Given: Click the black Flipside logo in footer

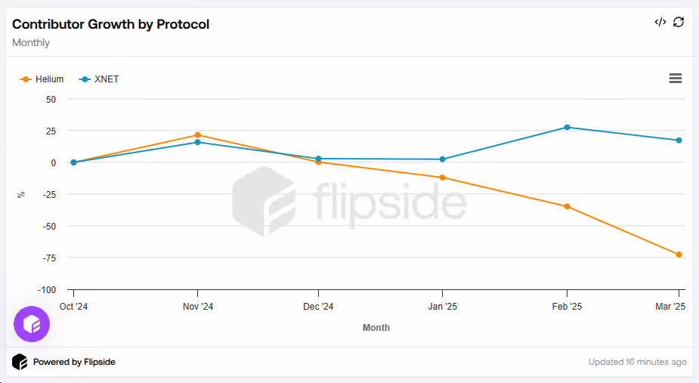Looking at the screenshot, I should coord(20,362).
